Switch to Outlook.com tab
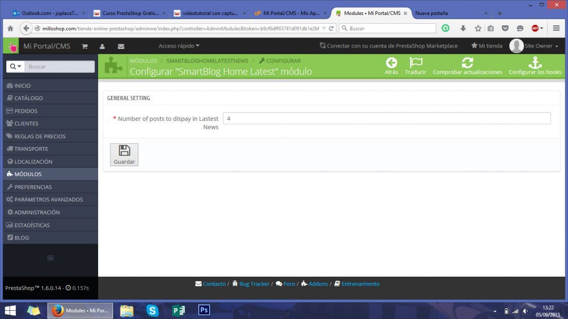Image resolution: width=568 pixels, height=319 pixels. coord(49,13)
